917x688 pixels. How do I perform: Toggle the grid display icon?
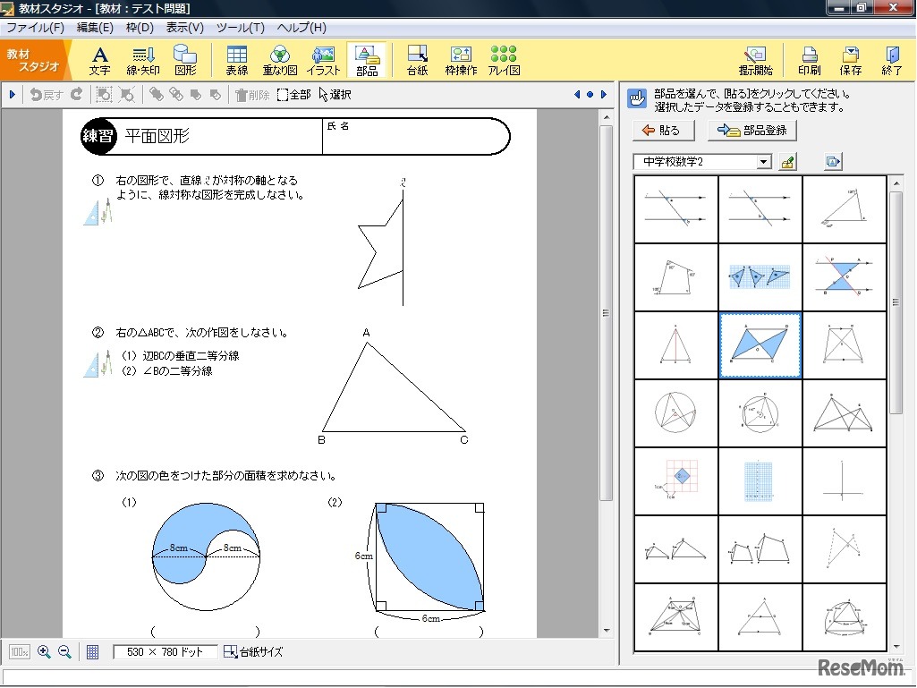tap(92, 651)
